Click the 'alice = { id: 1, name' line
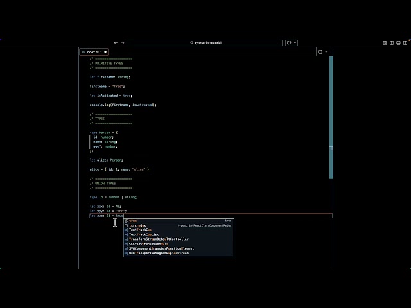The width and height of the screenshot is (411, 308). [120, 169]
